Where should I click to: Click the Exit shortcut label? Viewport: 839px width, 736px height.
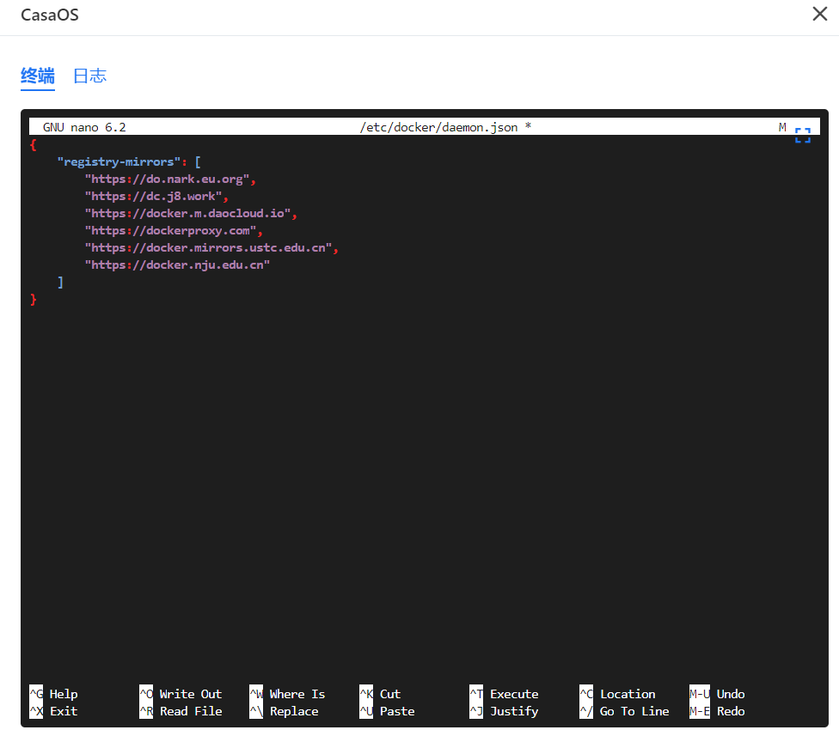64,711
